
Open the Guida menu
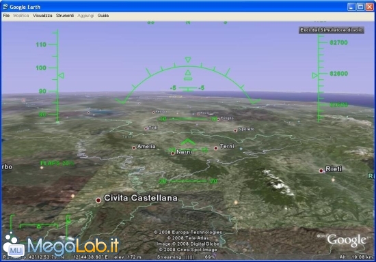(103, 16)
